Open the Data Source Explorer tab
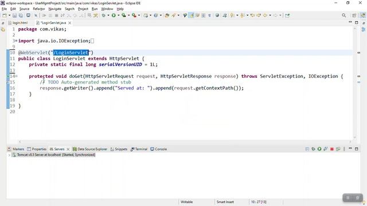This screenshot has height=206, width=367. [90, 149]
